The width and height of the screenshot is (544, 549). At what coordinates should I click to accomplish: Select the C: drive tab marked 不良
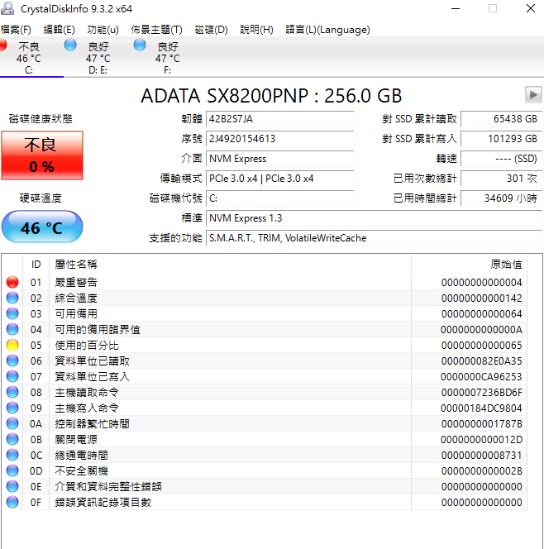pos(27,58)
